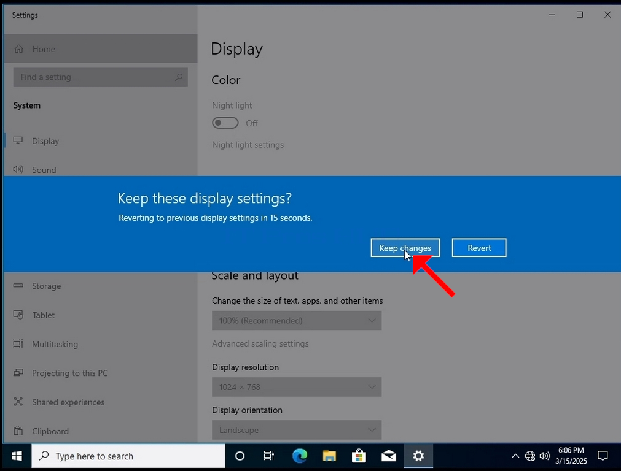This screenshot has height=471, width=621.
Task: Click the 'Display resolution' label
Action: [245, 367]
